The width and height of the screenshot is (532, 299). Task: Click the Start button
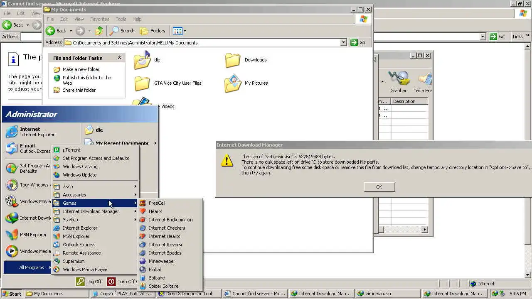(11, 294)
